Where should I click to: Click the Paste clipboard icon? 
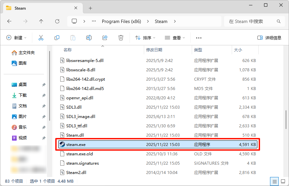(x=73, y=38)
